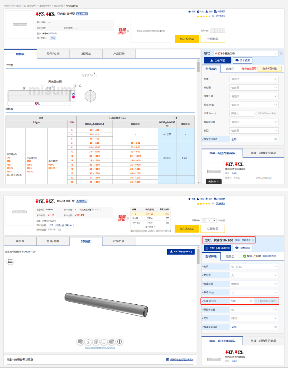Open the list menu icon in 3D viewer
The image size is (288, 368).
pos(10,261)
